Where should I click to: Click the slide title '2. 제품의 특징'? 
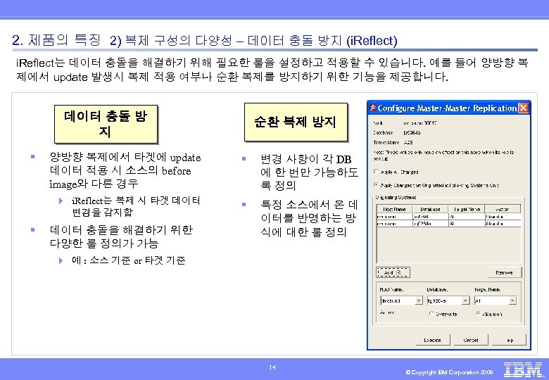[x=56, y=40]
